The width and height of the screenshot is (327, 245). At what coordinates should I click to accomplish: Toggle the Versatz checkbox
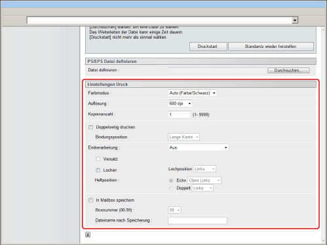point(98,159)
